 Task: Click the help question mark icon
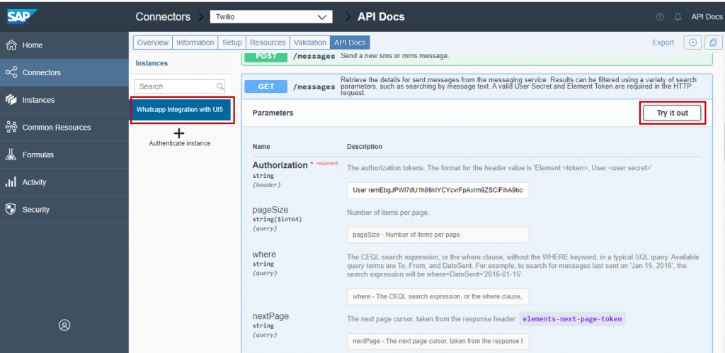[661, 17]
